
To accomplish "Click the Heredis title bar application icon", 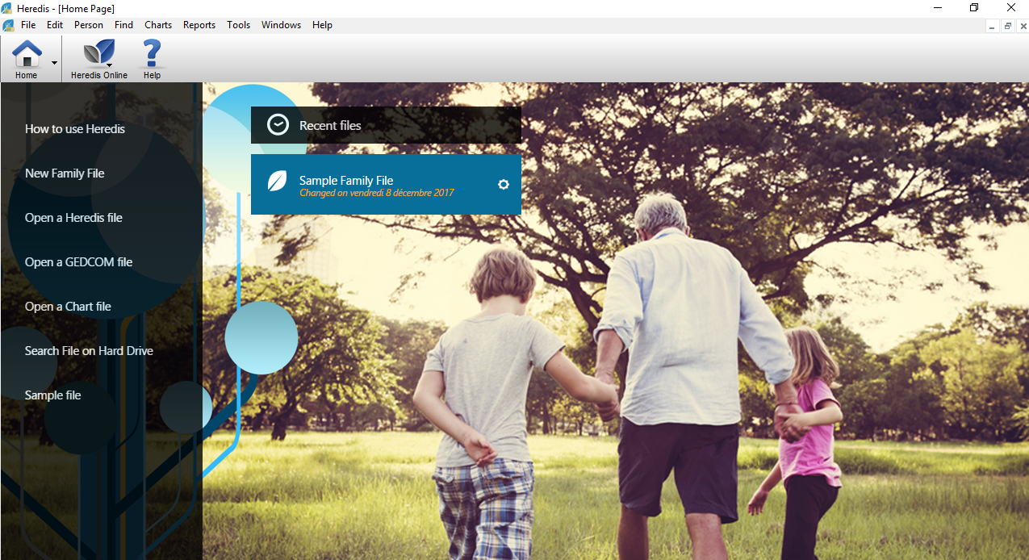I will point(7,8).
